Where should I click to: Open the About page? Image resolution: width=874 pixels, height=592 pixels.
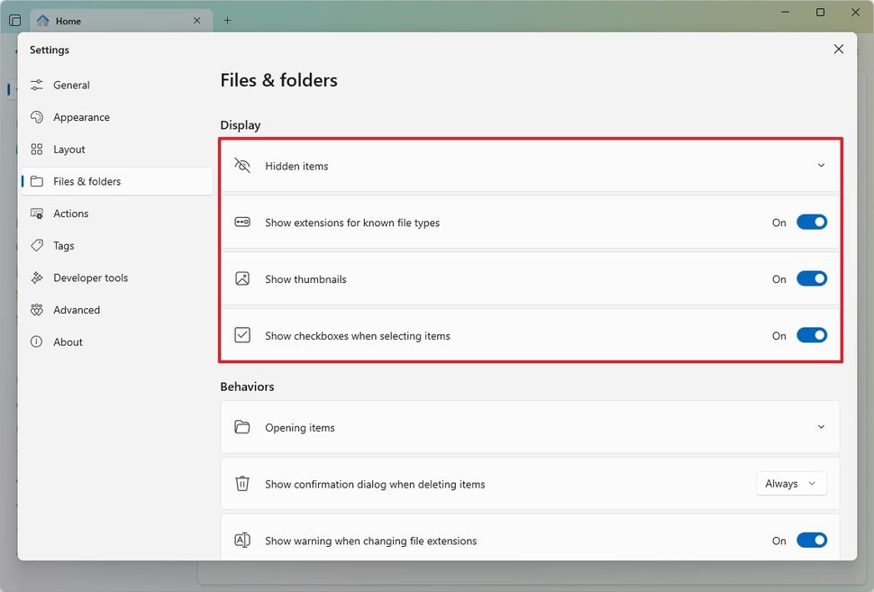67,342
